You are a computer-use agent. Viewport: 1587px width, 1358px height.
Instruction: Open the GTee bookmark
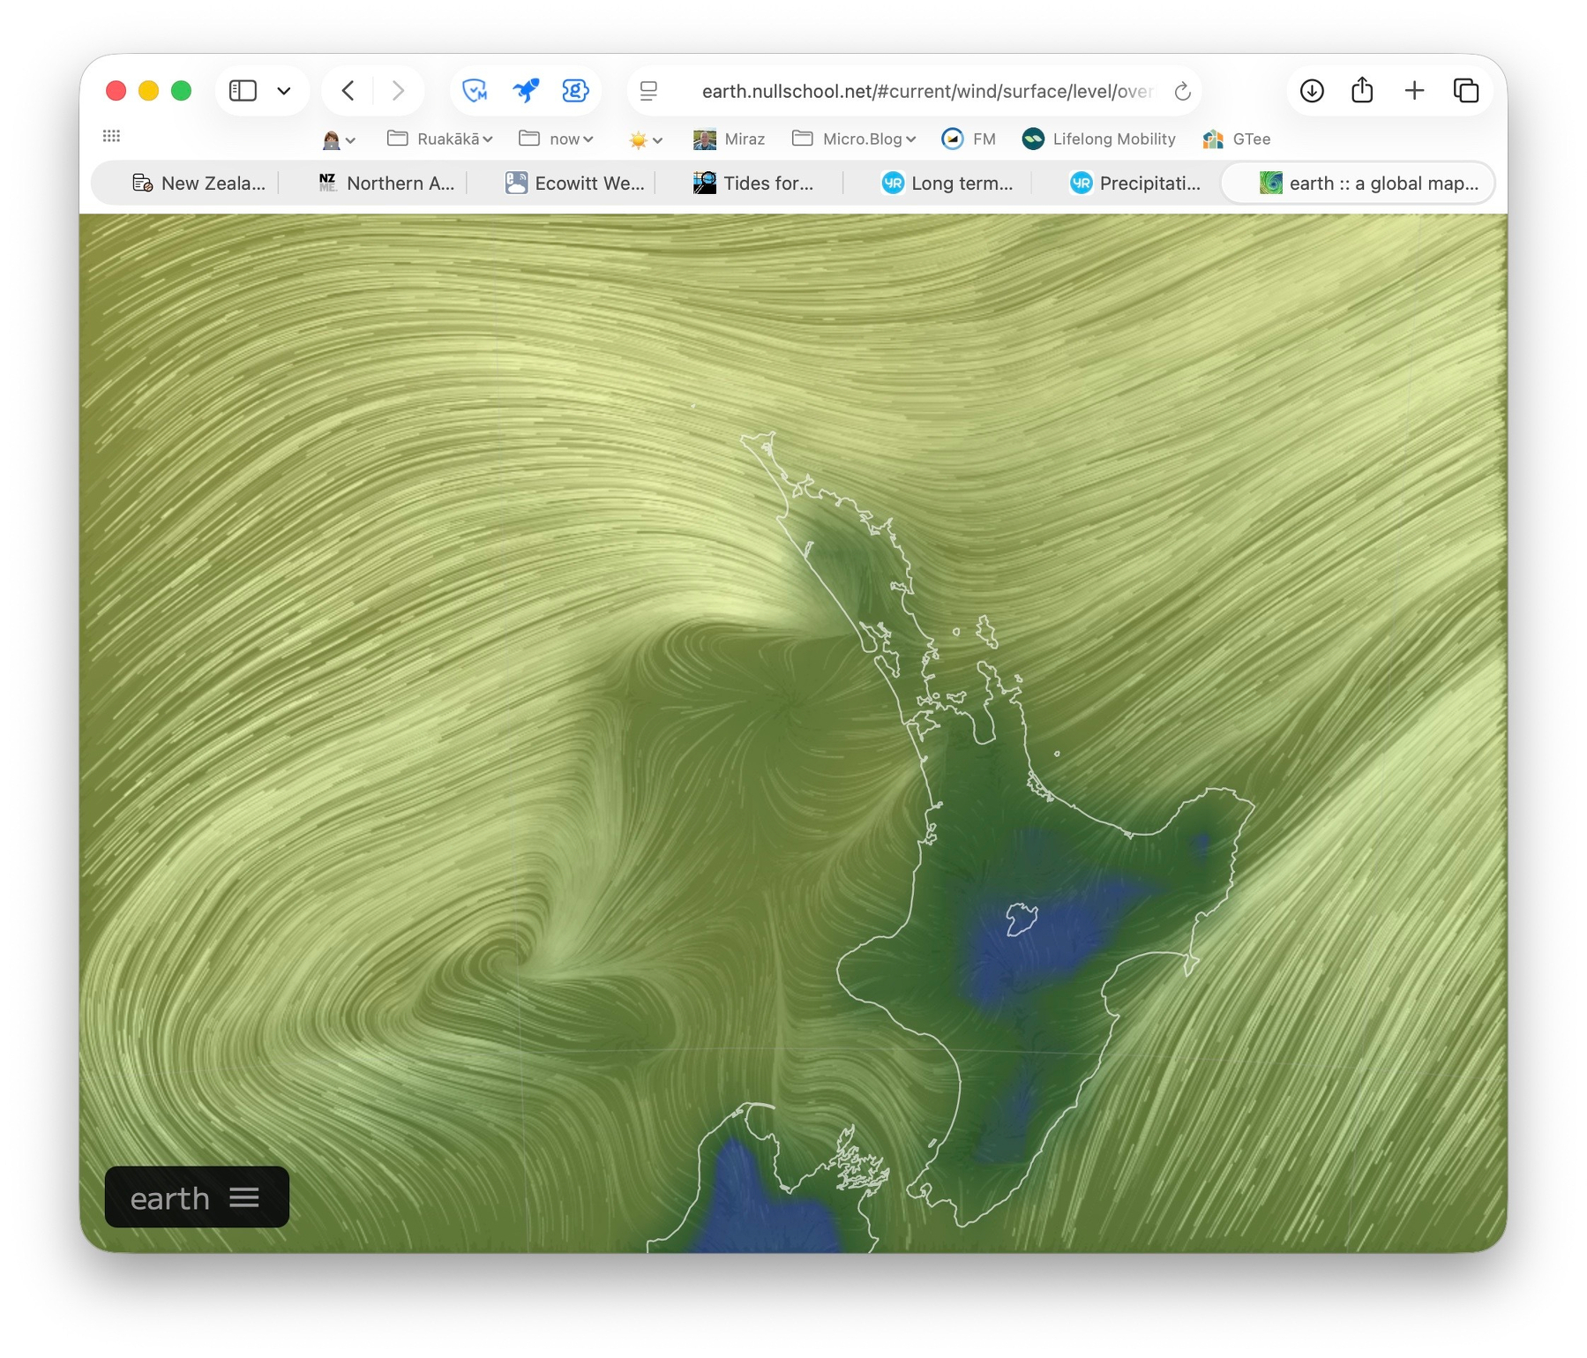pos(1237,139)
